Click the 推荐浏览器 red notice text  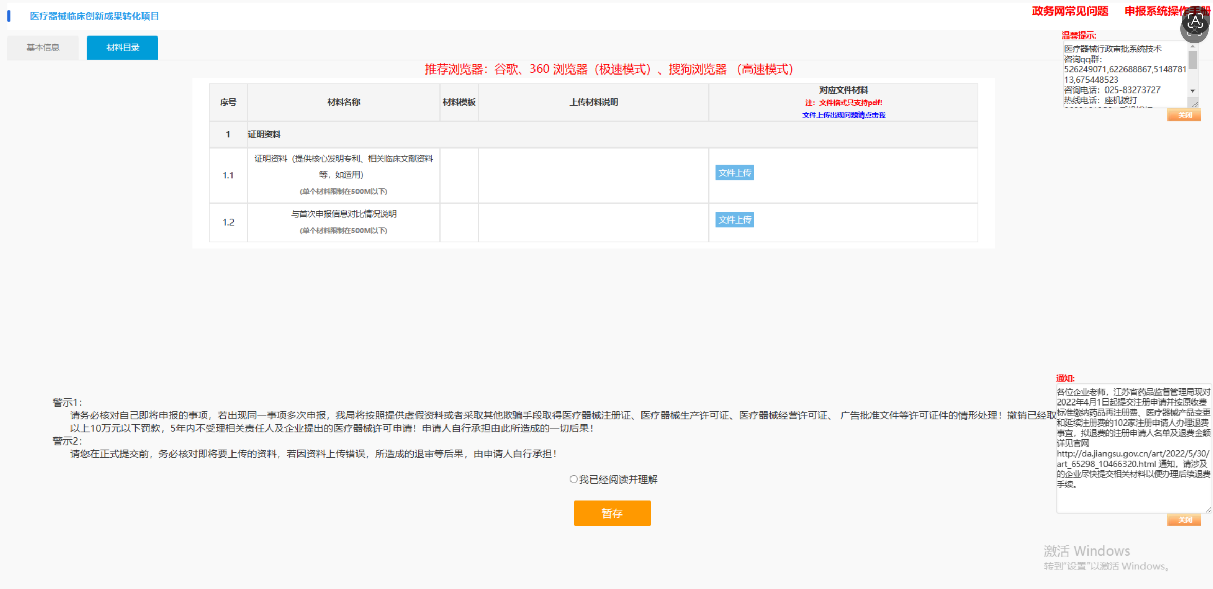click(609, 69)
